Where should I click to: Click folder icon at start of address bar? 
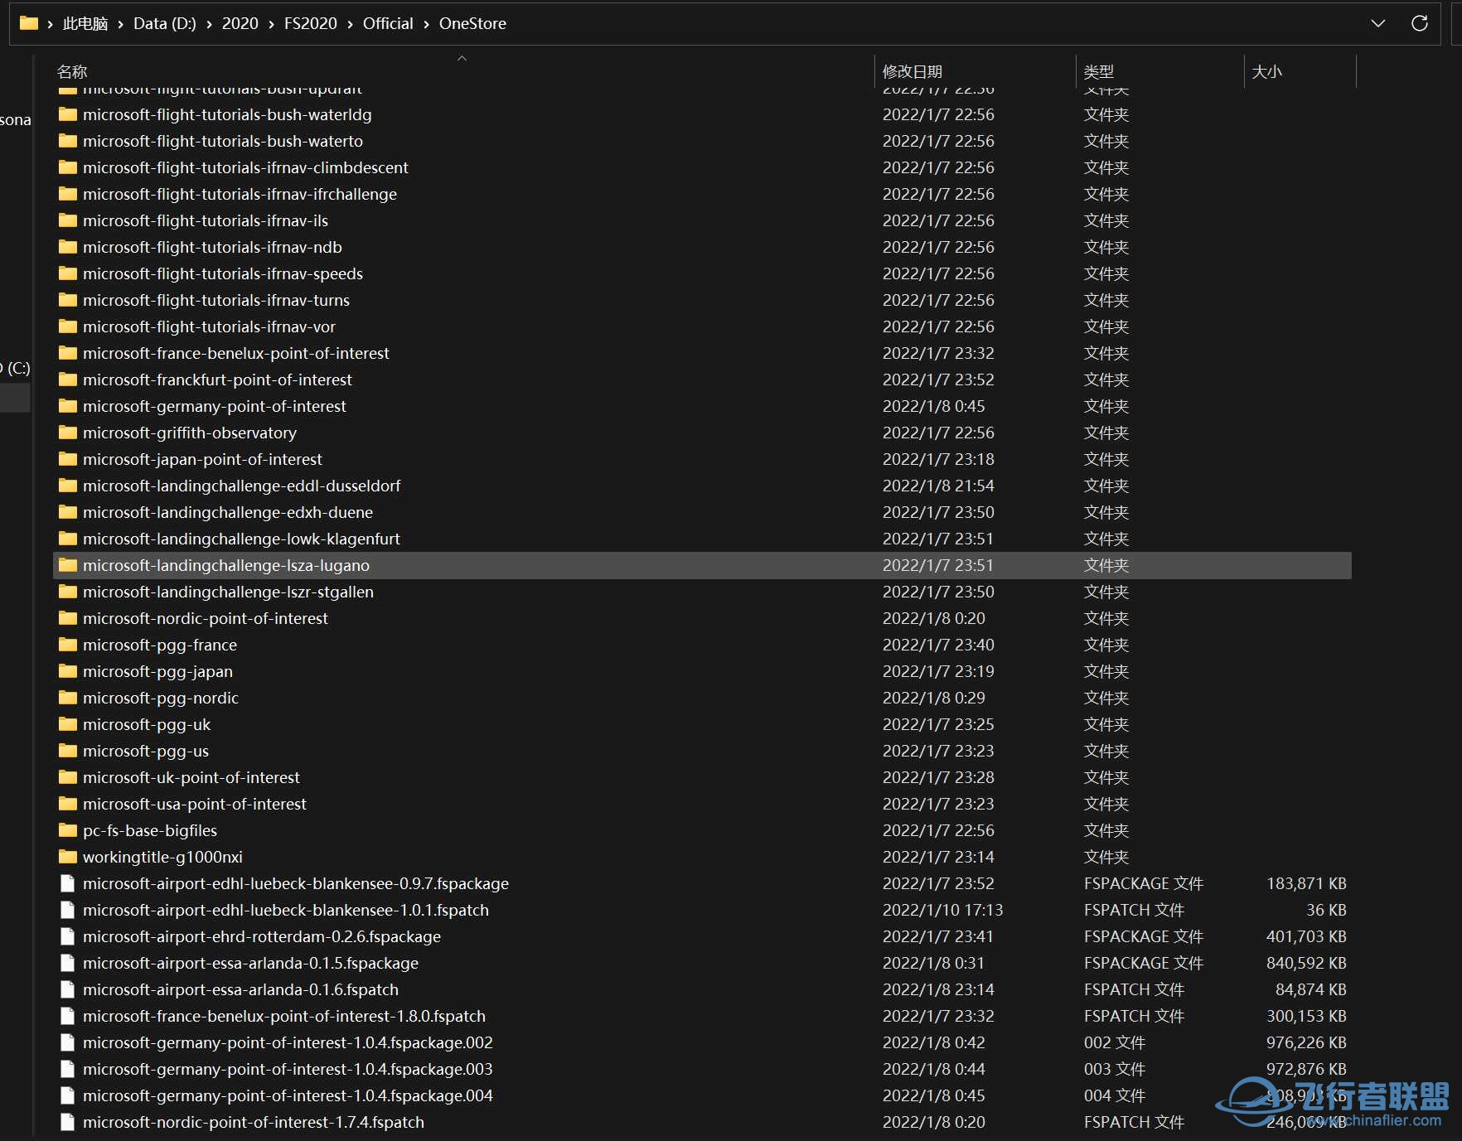click(x=29, y=23)
